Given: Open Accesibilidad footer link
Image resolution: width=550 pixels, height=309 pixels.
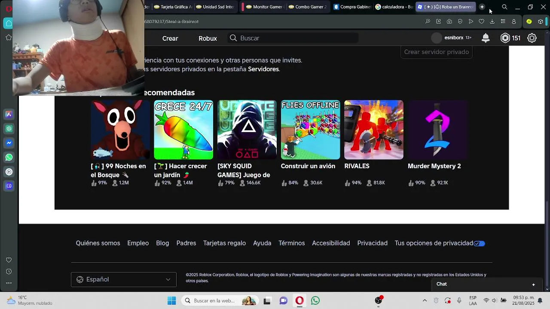Looking at the screenshot, I should point(331,243).
